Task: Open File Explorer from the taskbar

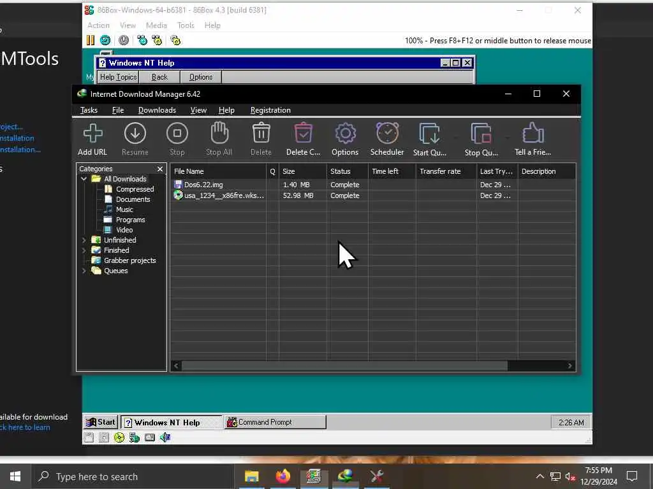Action: point(251,476)
